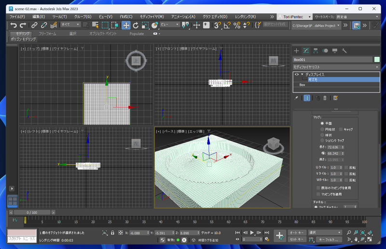
Task: Toggle Window/Crossing selection icon
Action: [x=115, y=25]
